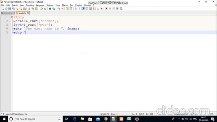Open the Search menu
The width and height of the screenshot is (217, 122).
(x=15, y=5)
